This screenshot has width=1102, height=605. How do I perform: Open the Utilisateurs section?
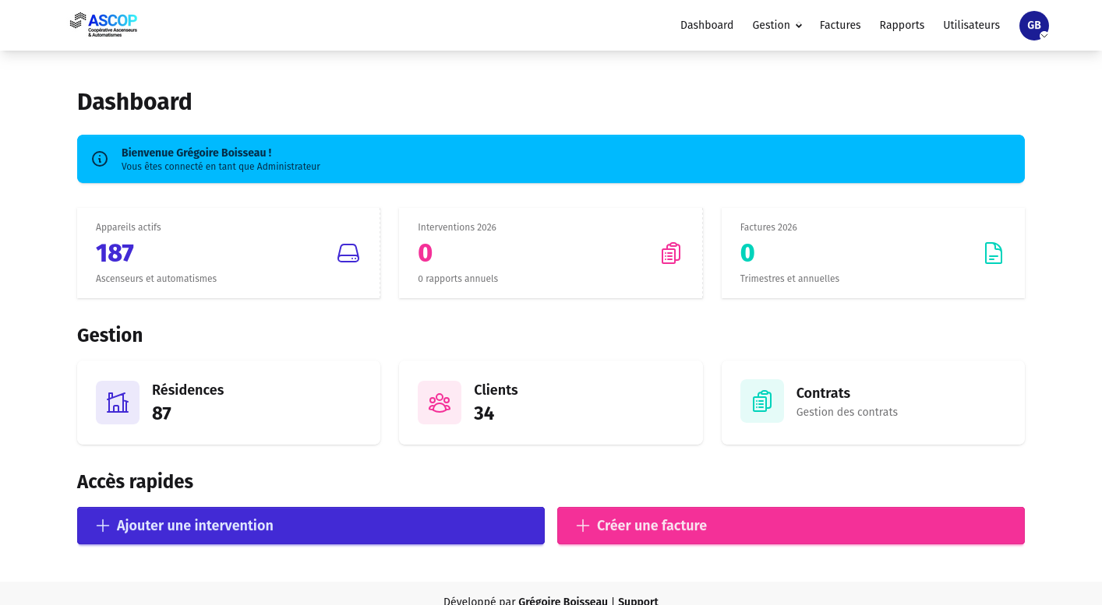tap(971, 25)
